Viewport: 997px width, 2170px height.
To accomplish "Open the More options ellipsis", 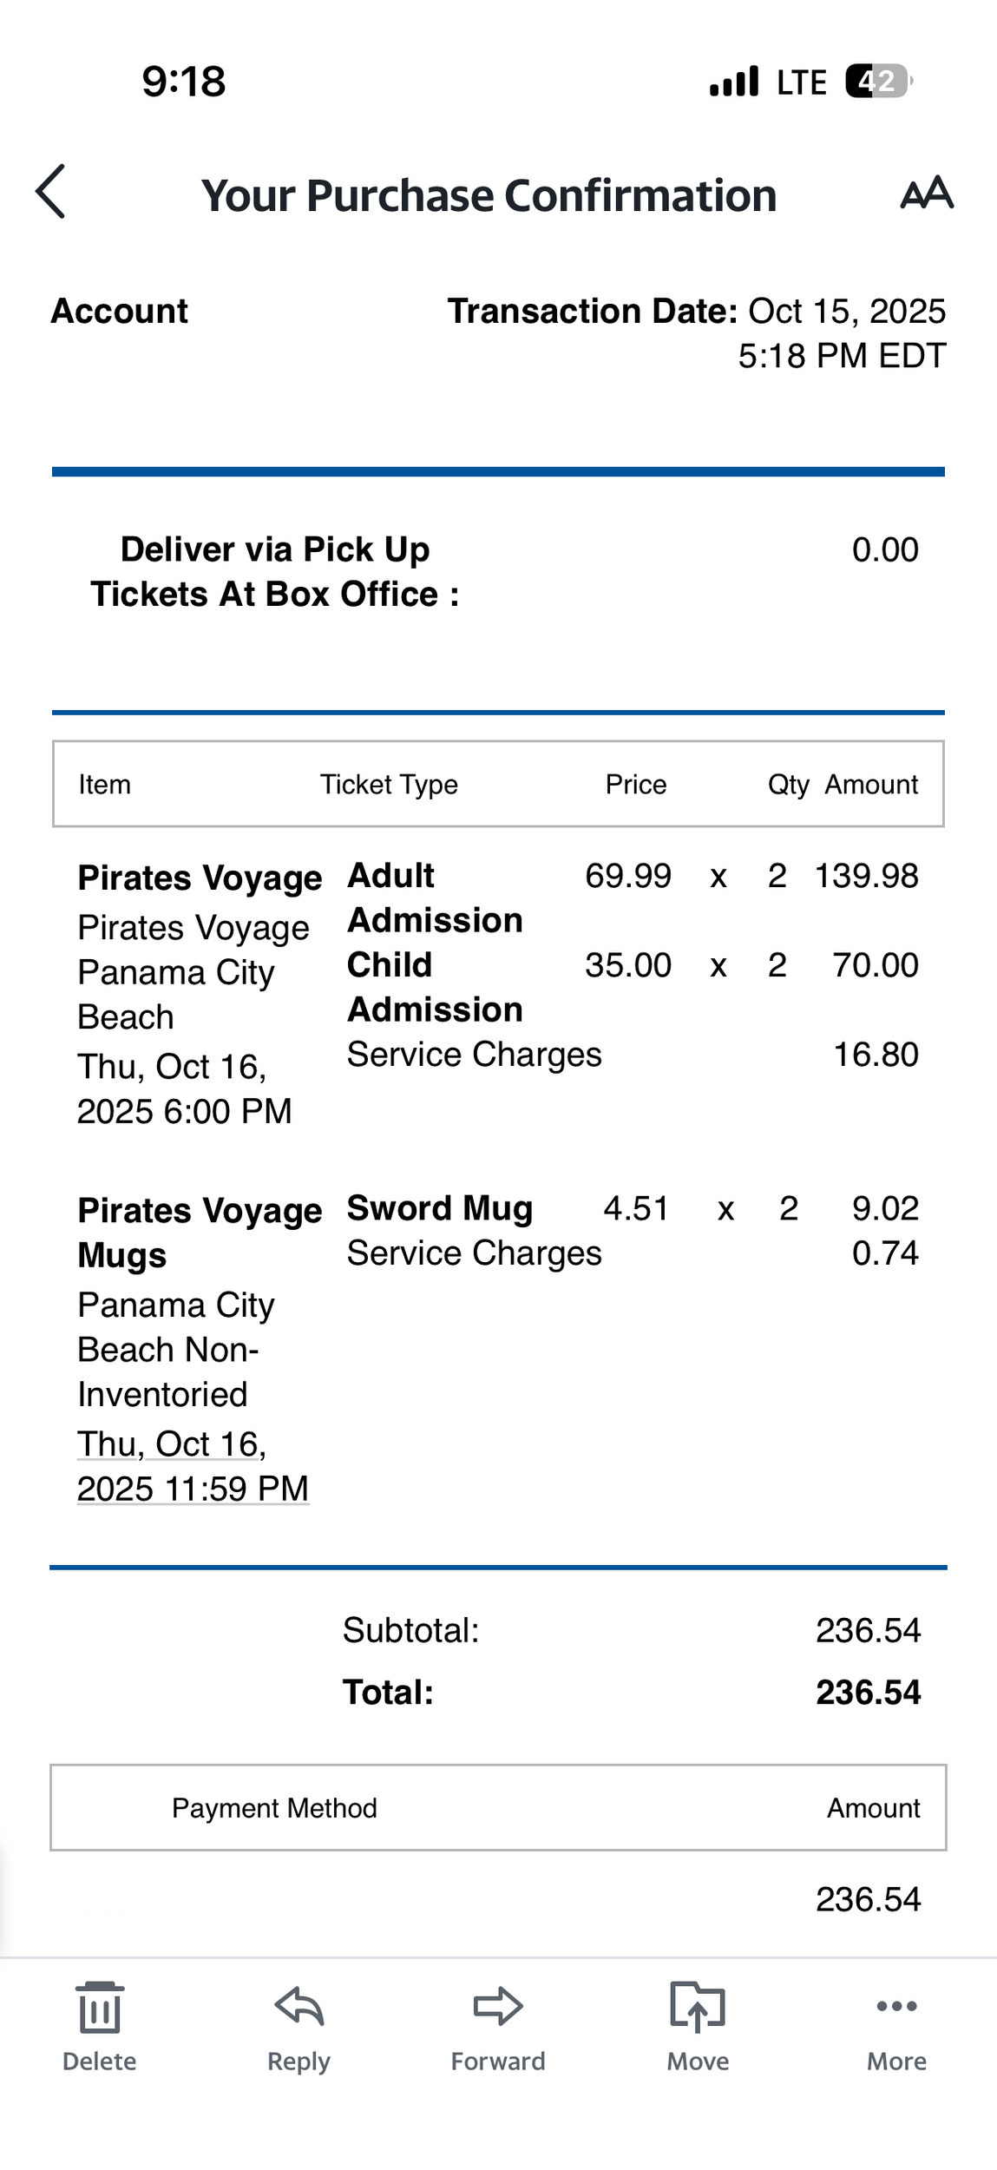I will 896,2009.
